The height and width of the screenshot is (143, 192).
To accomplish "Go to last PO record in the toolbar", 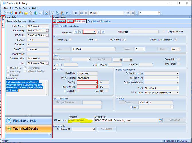I will [133, 13].
